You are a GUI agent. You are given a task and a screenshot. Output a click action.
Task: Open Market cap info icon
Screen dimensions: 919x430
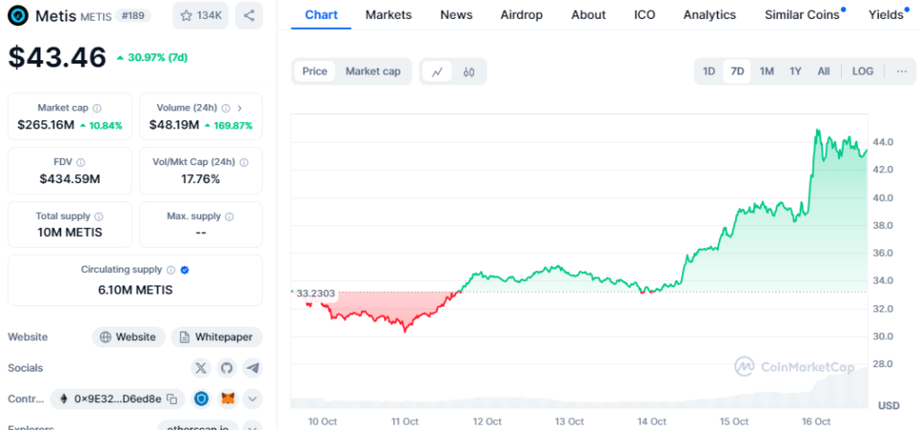point(97,108)
